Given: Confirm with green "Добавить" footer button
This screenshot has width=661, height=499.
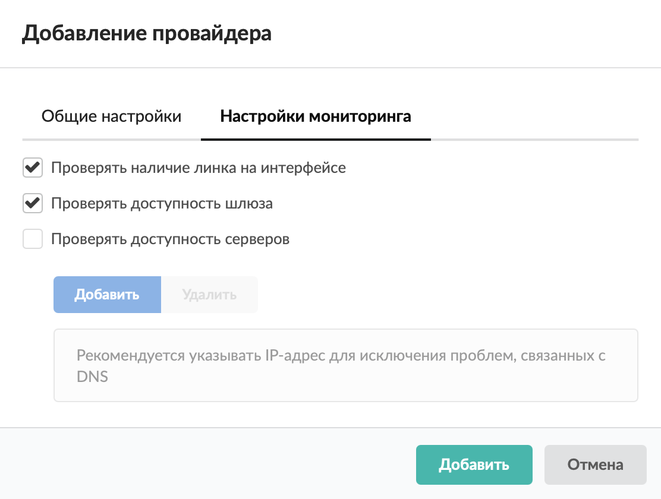Looking at the screenshot, I should pyautogui.click(x=474, y=465).
